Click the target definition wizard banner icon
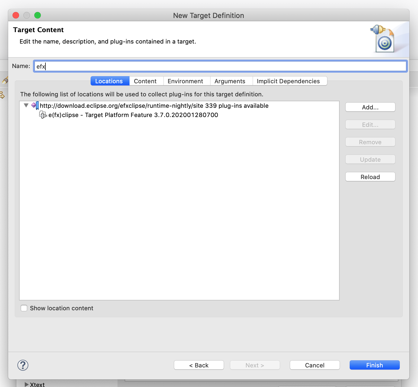 (x=384, y=39)
